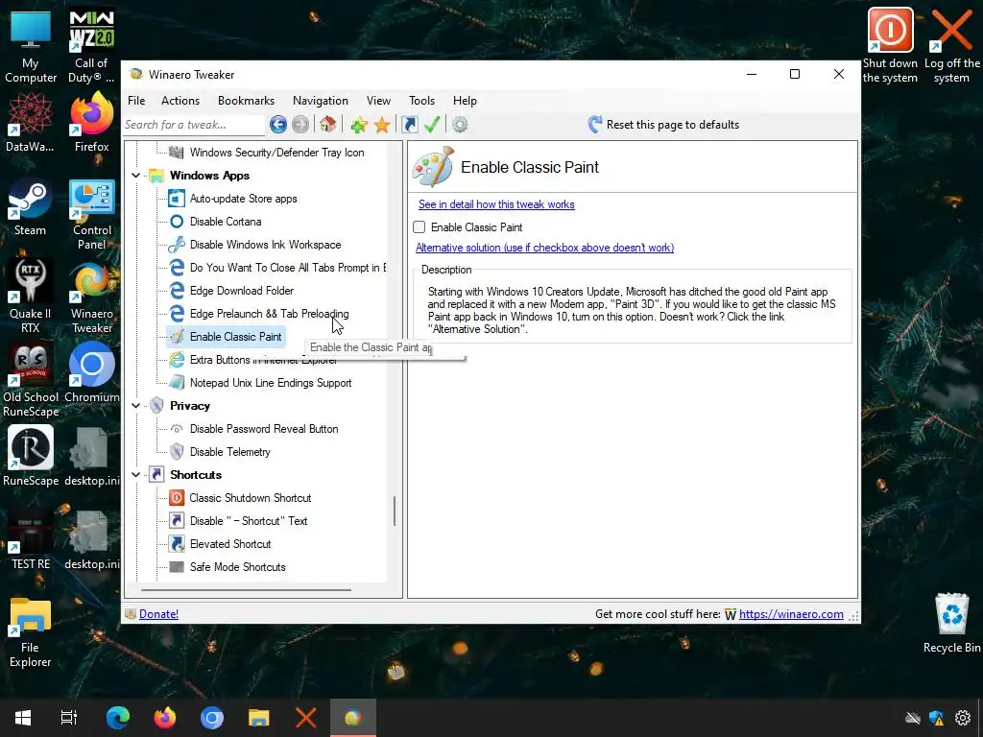Select Safe Mode Shortcuts item
Viewport: 983px width, 737px height.
[237, 567]
